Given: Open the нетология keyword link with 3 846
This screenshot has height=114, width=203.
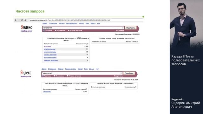Looking at the screenshot, I should [47, 46].
